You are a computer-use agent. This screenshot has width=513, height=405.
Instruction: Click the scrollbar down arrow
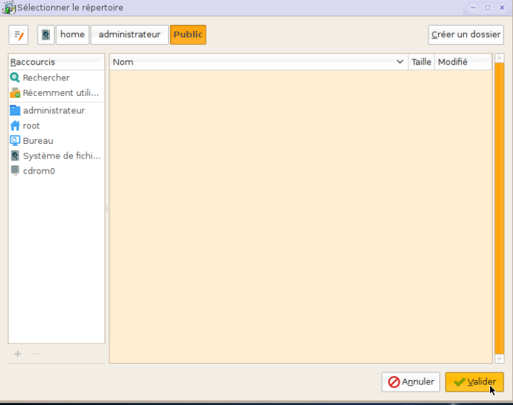tap(500, 359)
